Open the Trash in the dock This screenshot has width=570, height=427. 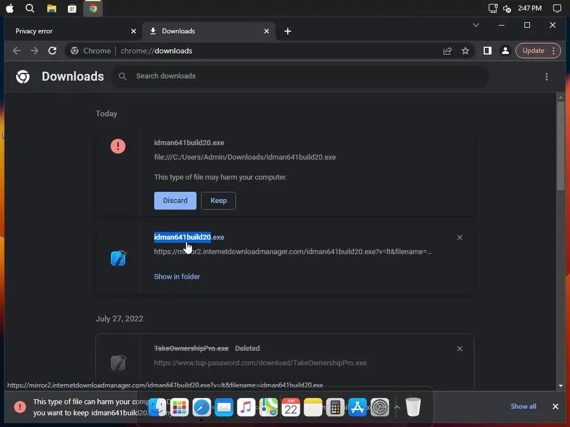click(x=413, y=407)
